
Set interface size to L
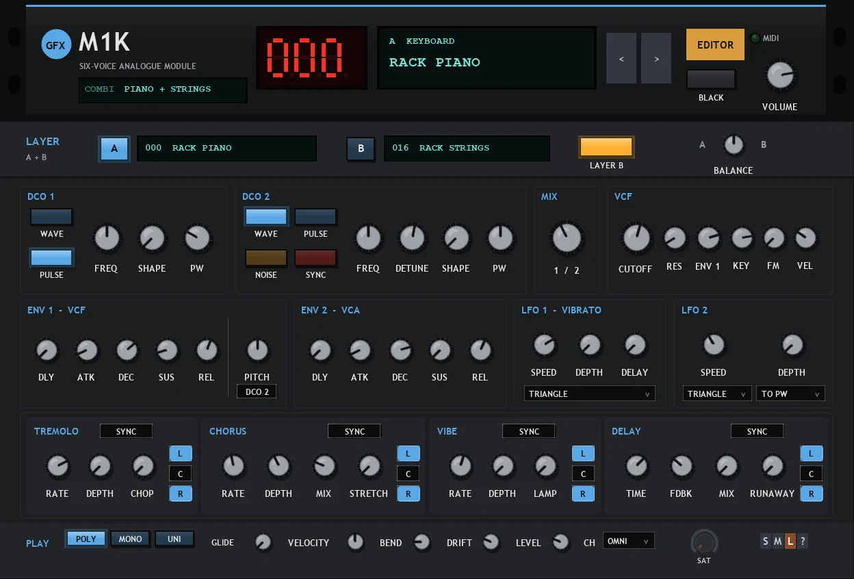click(x=790, y=541)
